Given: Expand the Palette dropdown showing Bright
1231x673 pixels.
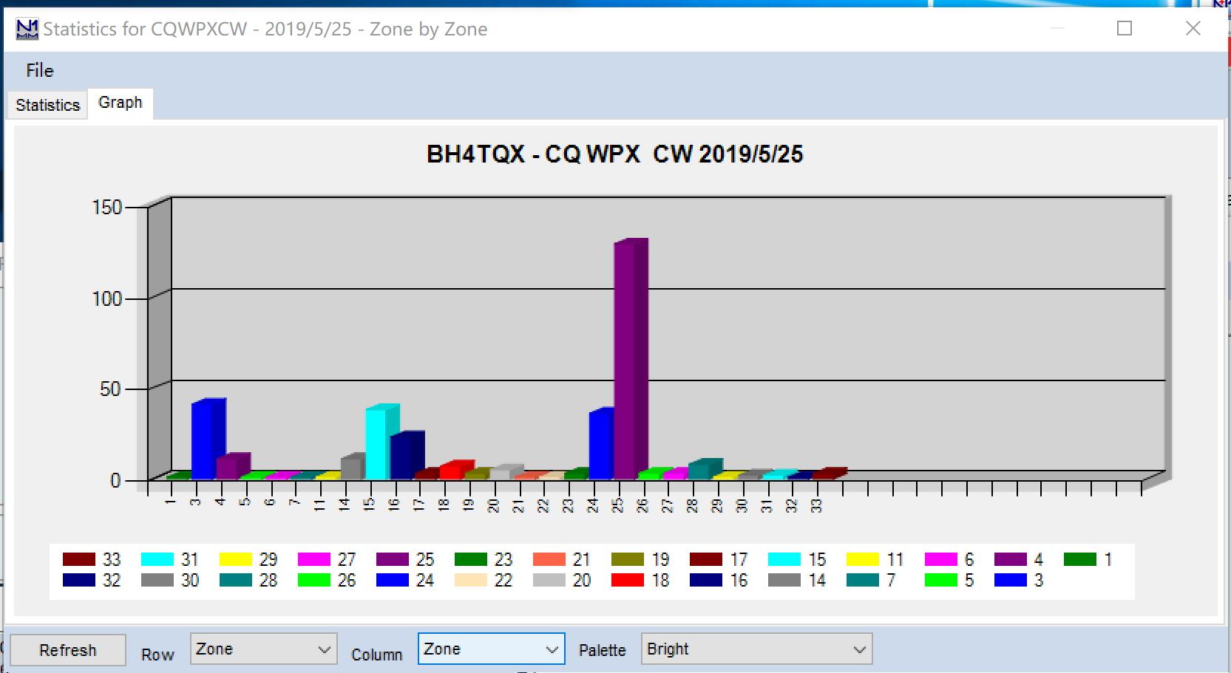Looking at the screenshot, I should (x=757, y=649).
